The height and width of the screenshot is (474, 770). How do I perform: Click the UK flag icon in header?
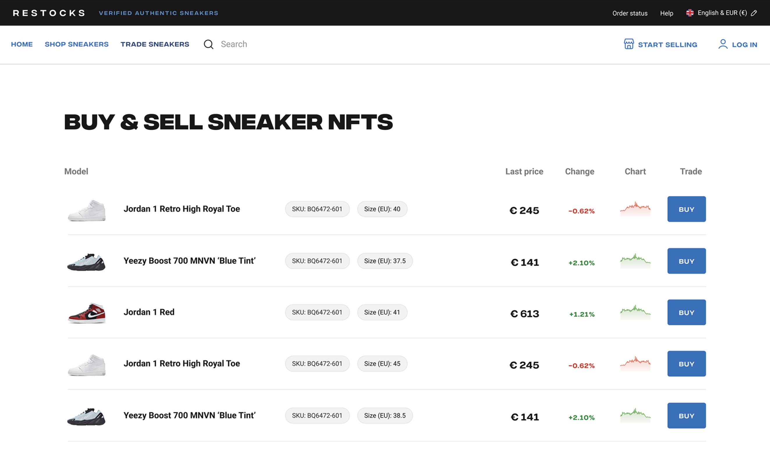(689, 13)
